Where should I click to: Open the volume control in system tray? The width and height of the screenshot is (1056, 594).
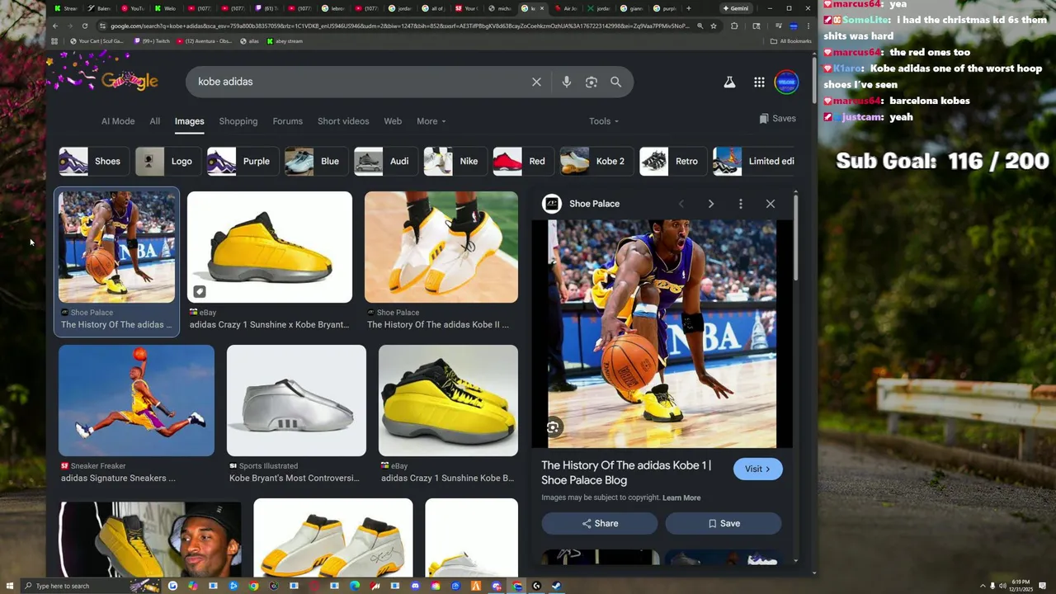[1002, 586]
